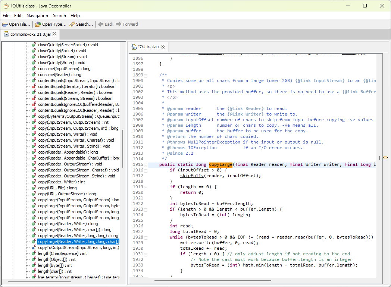The height and width of the screenshot is (287, 391).
Task: Select copy(URL, File) in the tree
Action: pos(57,188)
